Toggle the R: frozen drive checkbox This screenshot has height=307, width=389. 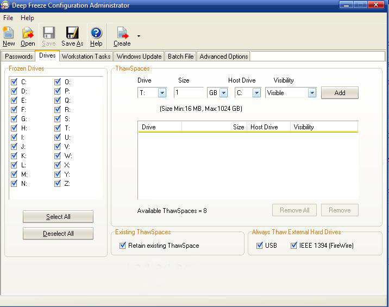point(58,109)
